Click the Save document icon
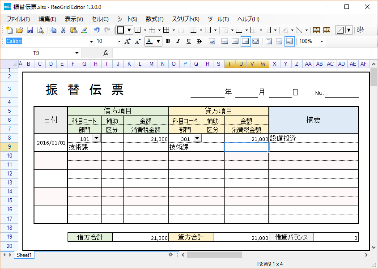 30,30
